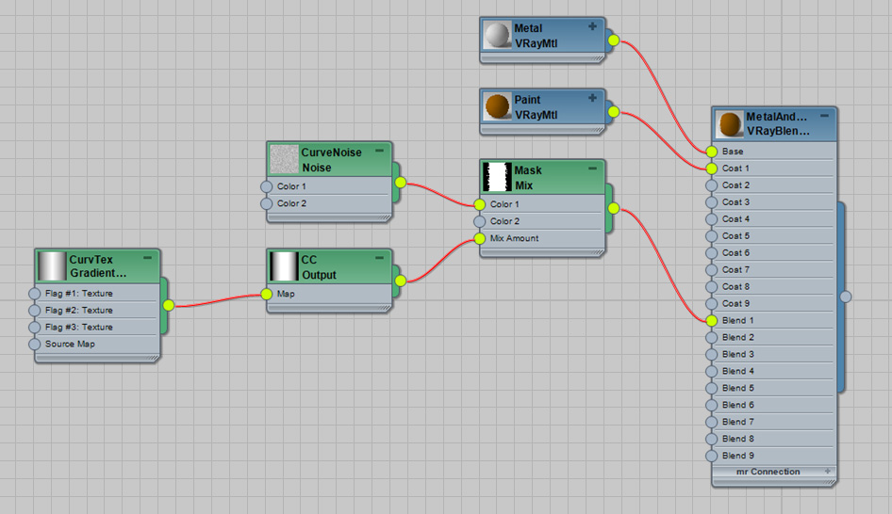The height and width of the screenshot is (514, 892).
Task: Collapse the Mask Mix node
Action: tap(592, 169)
